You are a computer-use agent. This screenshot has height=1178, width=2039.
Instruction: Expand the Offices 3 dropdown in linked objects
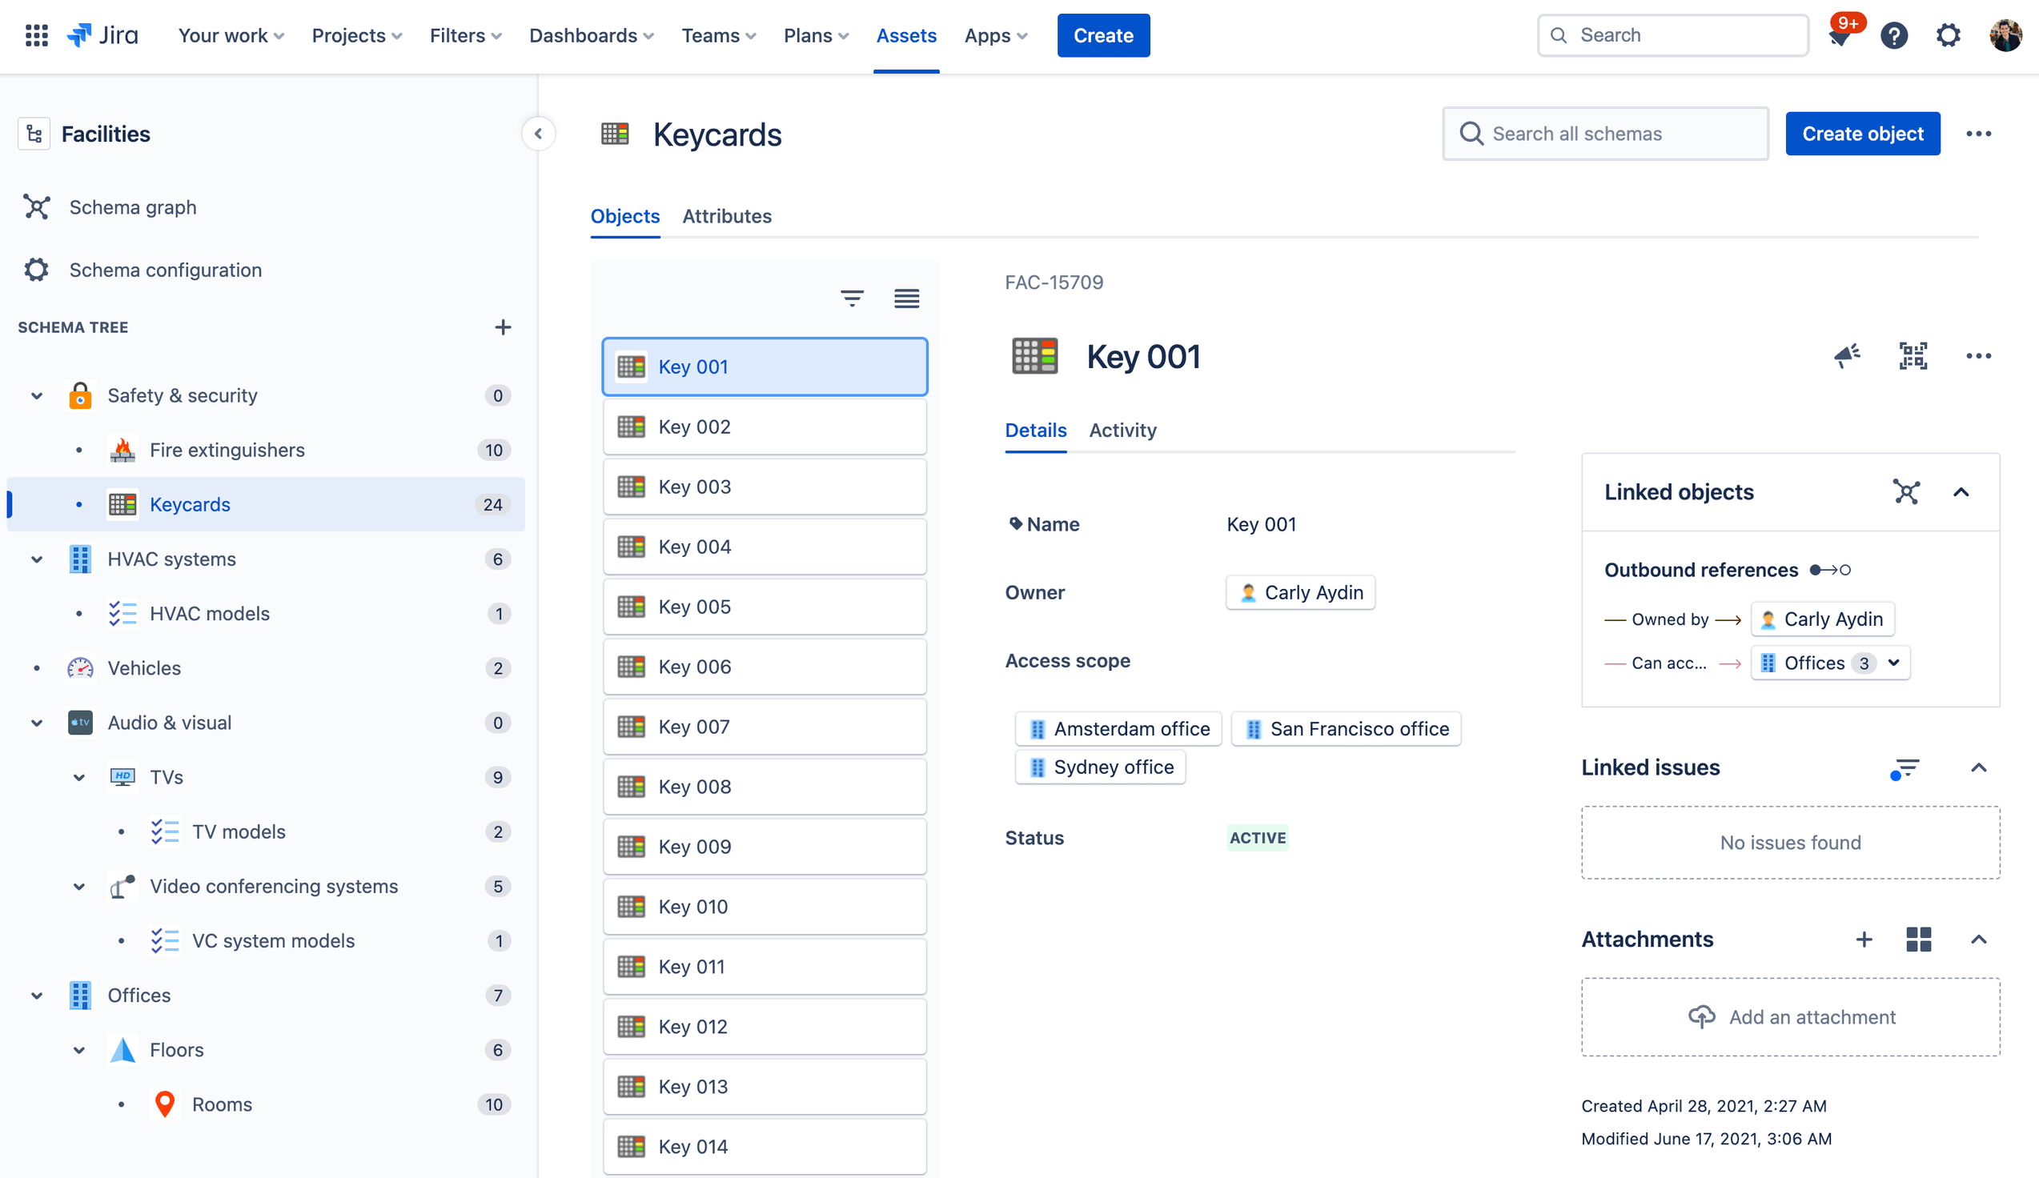(1892, 662)
